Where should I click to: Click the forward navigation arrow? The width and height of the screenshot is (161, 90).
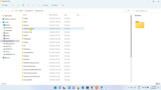coord(6,11)
